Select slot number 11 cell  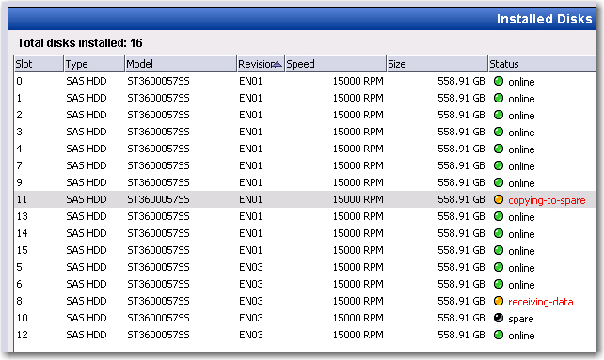click(x=22, y=199)
